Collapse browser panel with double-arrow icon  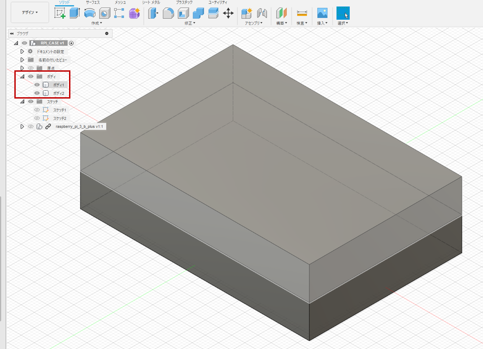[x=12, y=34]
